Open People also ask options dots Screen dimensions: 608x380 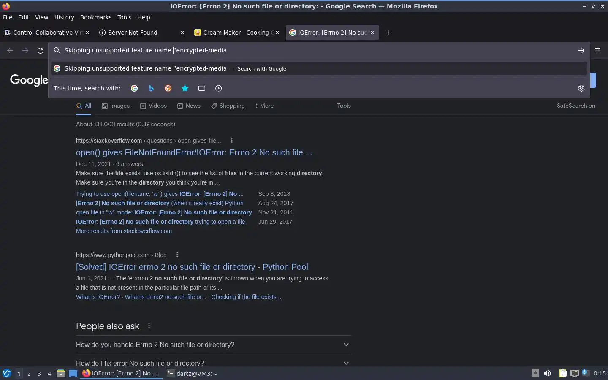[149, 326]
